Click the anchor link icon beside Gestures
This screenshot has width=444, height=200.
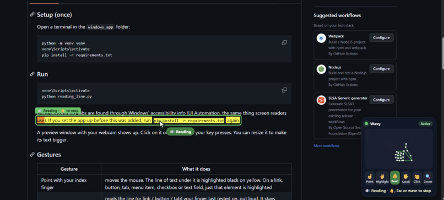33,154
